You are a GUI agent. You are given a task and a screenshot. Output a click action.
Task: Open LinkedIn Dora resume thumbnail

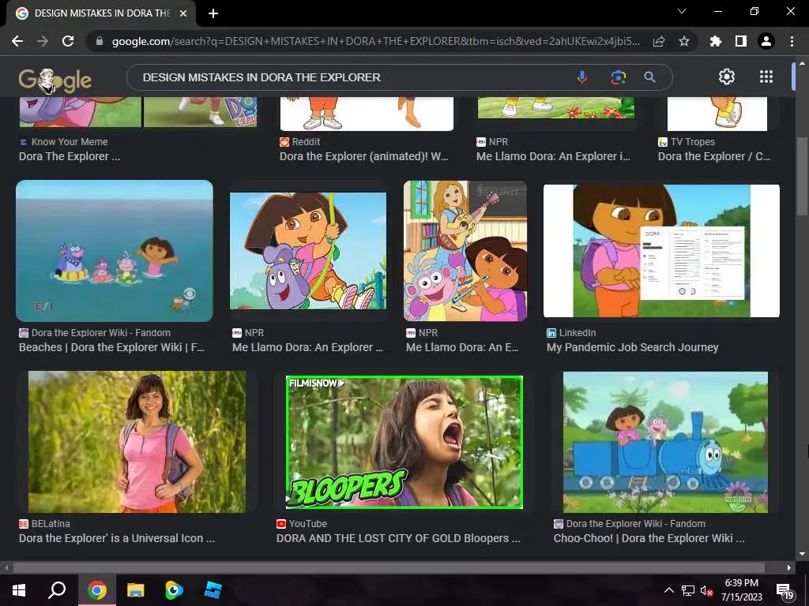click(661, 251)
